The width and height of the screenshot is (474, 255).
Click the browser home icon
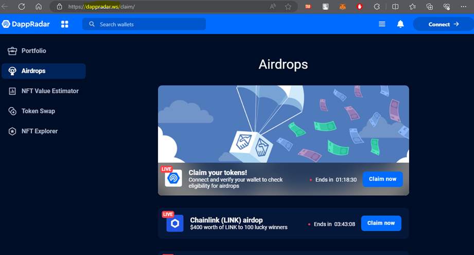[39, 7]
